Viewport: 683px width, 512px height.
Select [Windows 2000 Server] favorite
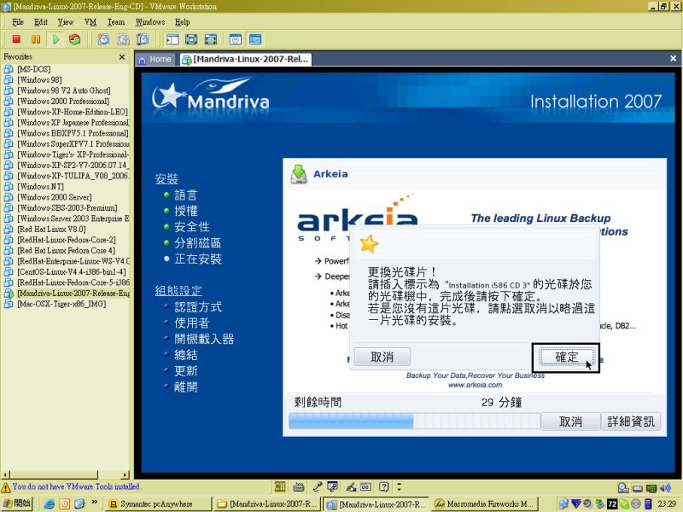click(55, 197)
